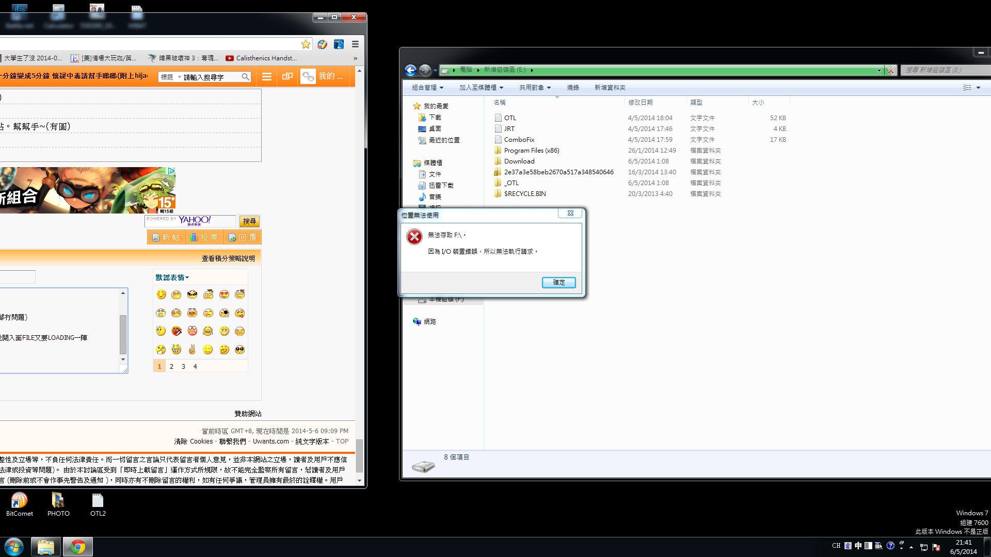Click 回覆 reply button

pyautogui.click(x=243, y=237)
